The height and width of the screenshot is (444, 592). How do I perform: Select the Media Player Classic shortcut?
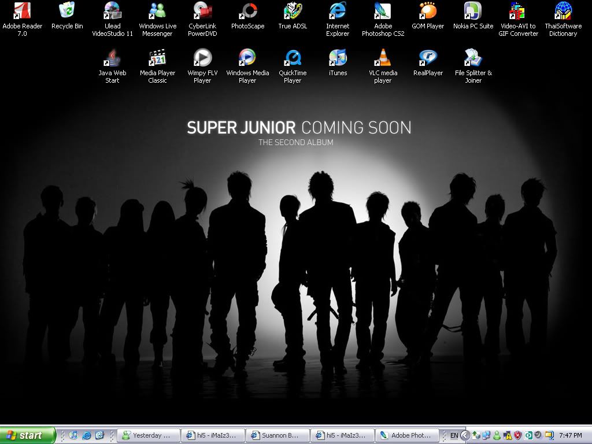157,66
